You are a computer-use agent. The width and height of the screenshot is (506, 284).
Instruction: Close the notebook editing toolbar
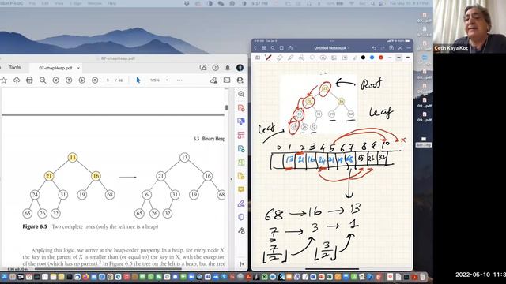click(400, 48)
